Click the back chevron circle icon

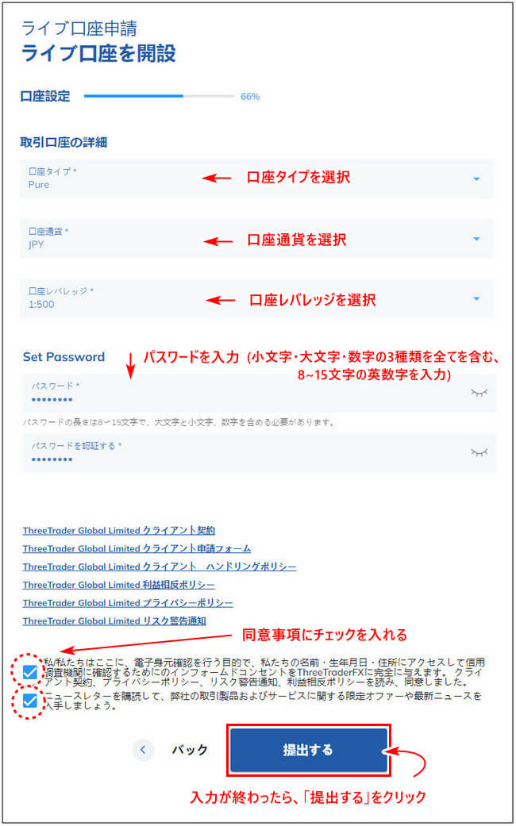[144, 750]
